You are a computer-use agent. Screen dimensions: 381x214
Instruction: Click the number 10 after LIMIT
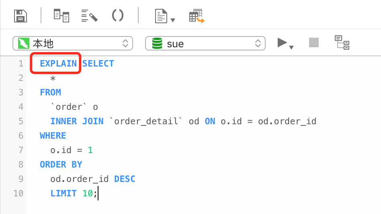click(88, 194)
